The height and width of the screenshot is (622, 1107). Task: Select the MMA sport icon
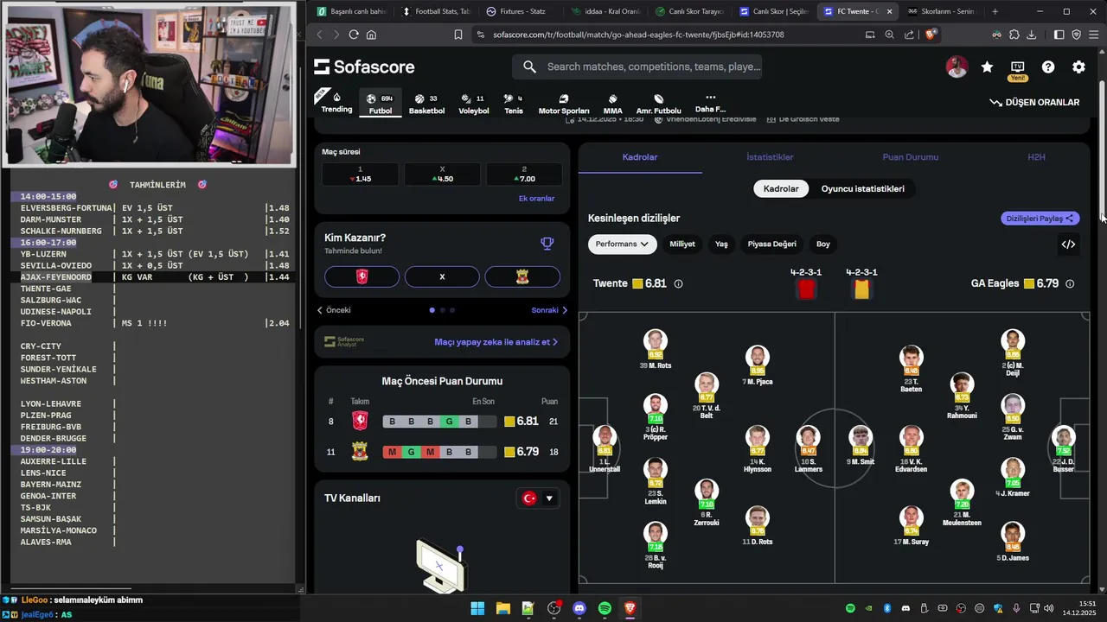[x=612, y=105]
